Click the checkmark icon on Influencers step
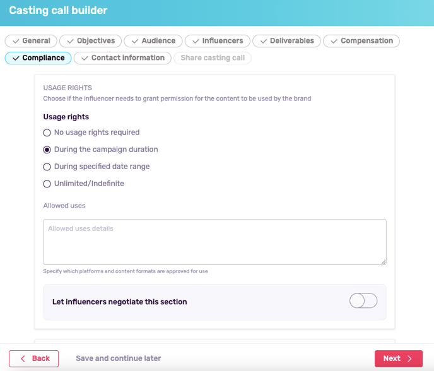 click(x=195, y=41)
